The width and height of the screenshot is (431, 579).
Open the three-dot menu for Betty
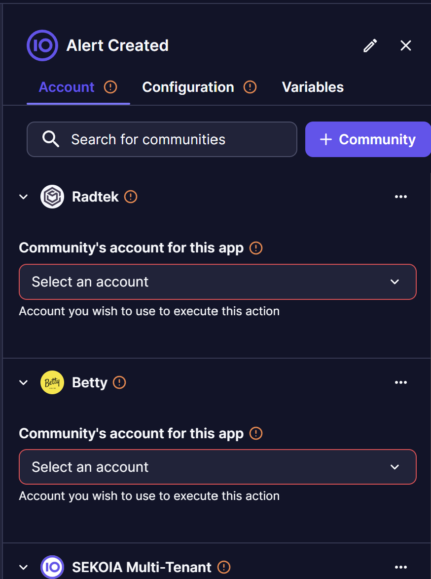coord(401,382)
